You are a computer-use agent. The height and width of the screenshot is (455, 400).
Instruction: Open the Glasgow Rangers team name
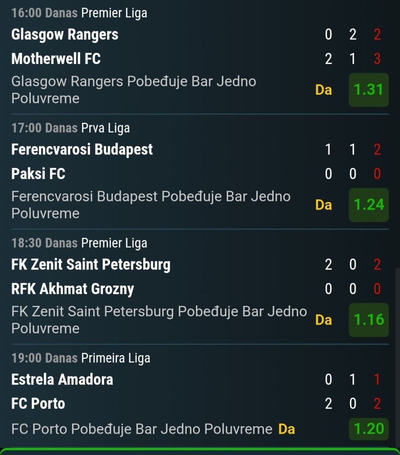pos(65,35)
